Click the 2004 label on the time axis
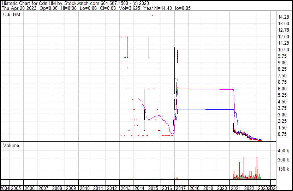 pyautogui.click(x=5, y=188)
